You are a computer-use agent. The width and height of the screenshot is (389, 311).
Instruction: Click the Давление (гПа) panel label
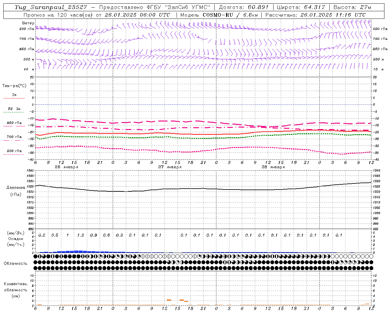coord(16,191)
